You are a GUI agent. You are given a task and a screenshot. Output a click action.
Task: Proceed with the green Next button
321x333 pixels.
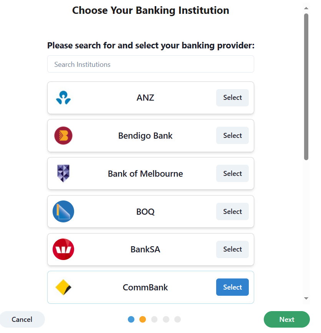[286, 320]
